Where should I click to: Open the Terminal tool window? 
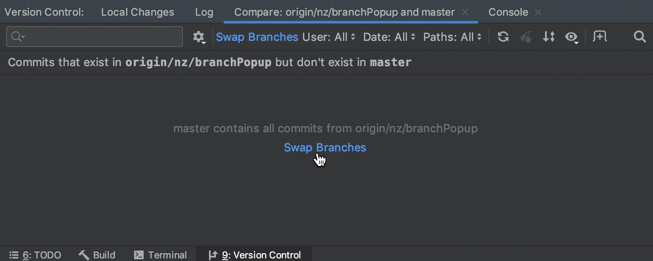click(x=160, y=255)
